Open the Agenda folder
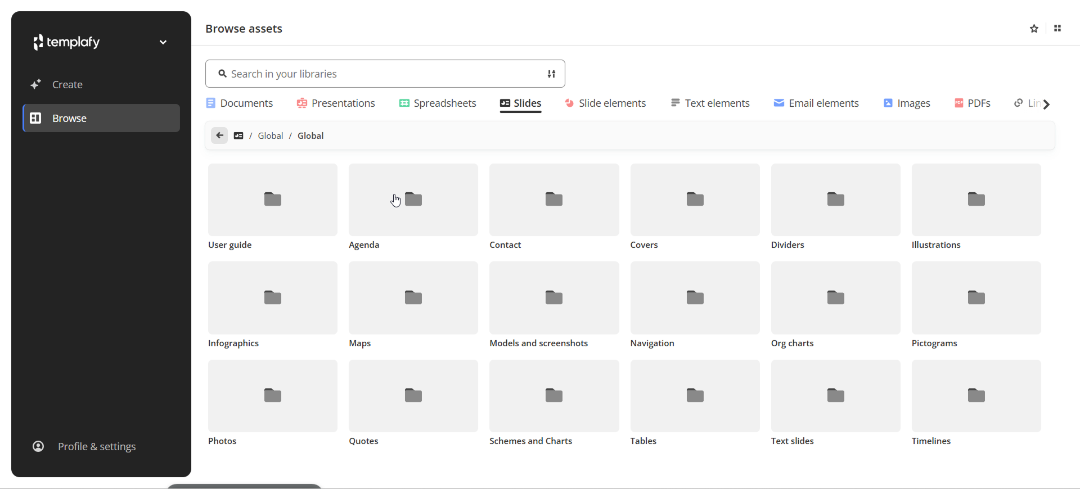Screen dimensions: 1080x489 point(413,207)
